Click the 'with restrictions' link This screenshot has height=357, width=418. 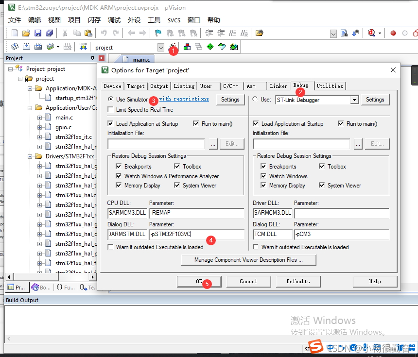tap(184, 99)
